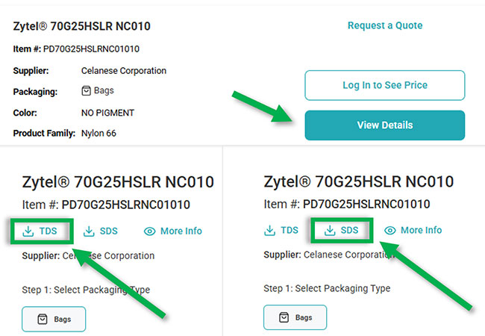
Task: Open More Info link in left card
Action: coord(181,231)
